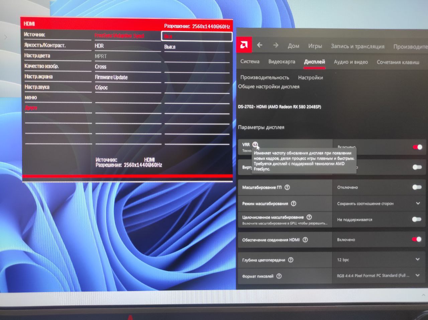Click the HDMI title in OSD header
428x320 pixels.
[29, 24]
